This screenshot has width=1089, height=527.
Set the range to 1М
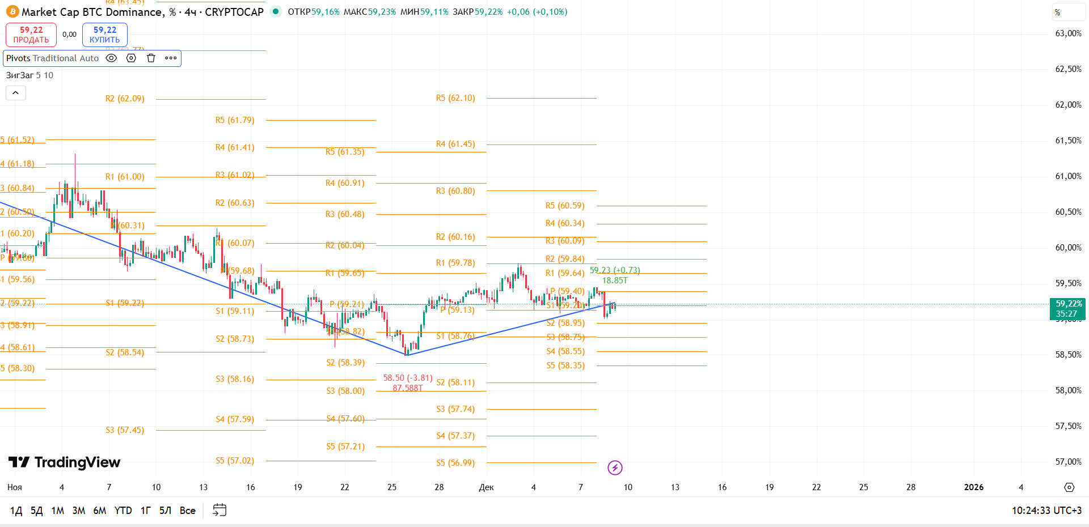coord(57,511)
